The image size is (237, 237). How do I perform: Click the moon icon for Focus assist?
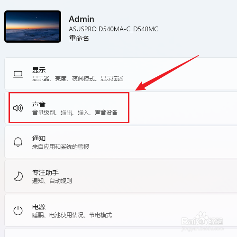click(18, 176)
